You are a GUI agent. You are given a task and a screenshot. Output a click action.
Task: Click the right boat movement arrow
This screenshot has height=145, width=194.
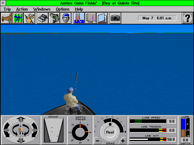pos(35,130)
